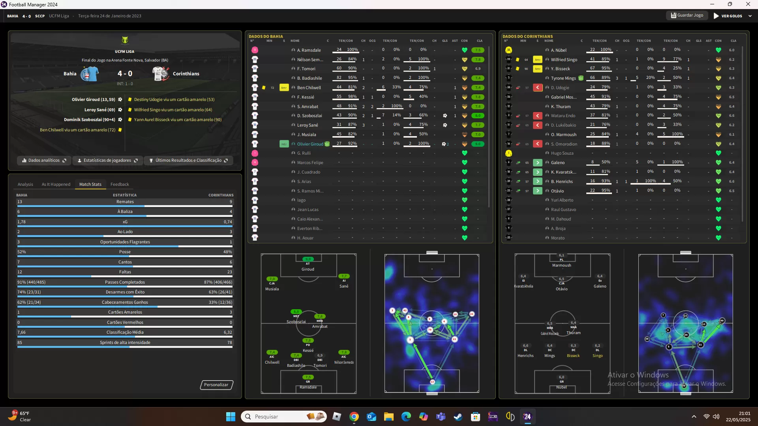Screen dimensions: 758x426
Task: Click Dominik Szoboszlai (90+4) goal entry
Action: (93, 120)
